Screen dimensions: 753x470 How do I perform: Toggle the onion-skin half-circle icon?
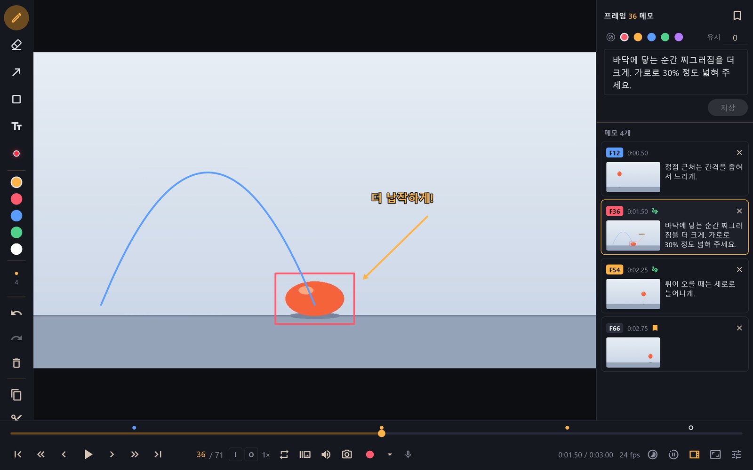(653, 454)
